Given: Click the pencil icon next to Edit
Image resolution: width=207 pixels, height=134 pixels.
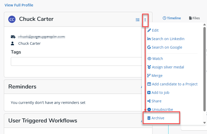Looking at the screenshot, I should [149, 30].
